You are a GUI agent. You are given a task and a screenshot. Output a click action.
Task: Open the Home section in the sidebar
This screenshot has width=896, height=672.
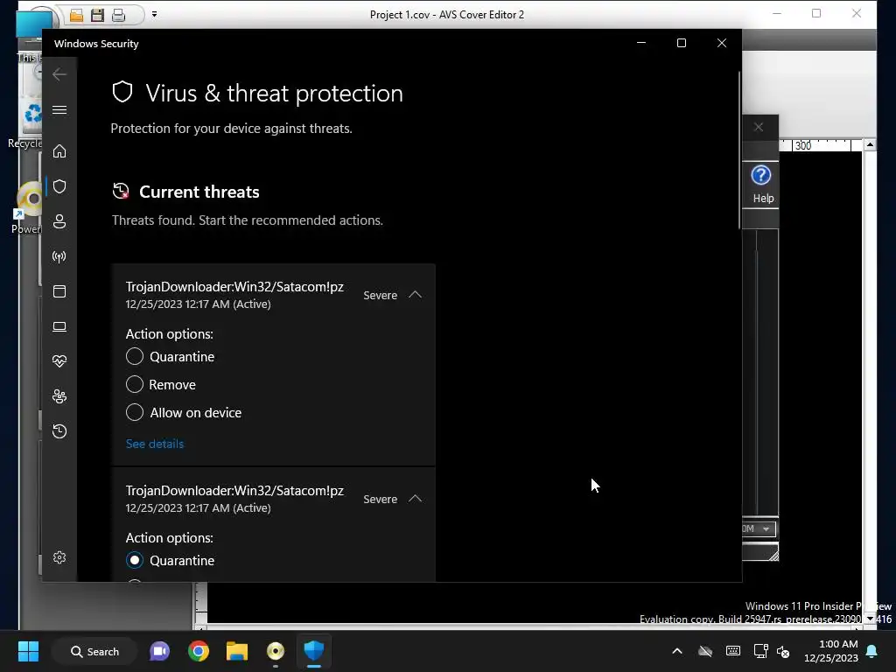pos(59,151)
